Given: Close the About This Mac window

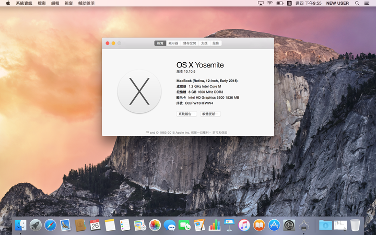Looking at the screenshot, I should [x=108, y=43].
